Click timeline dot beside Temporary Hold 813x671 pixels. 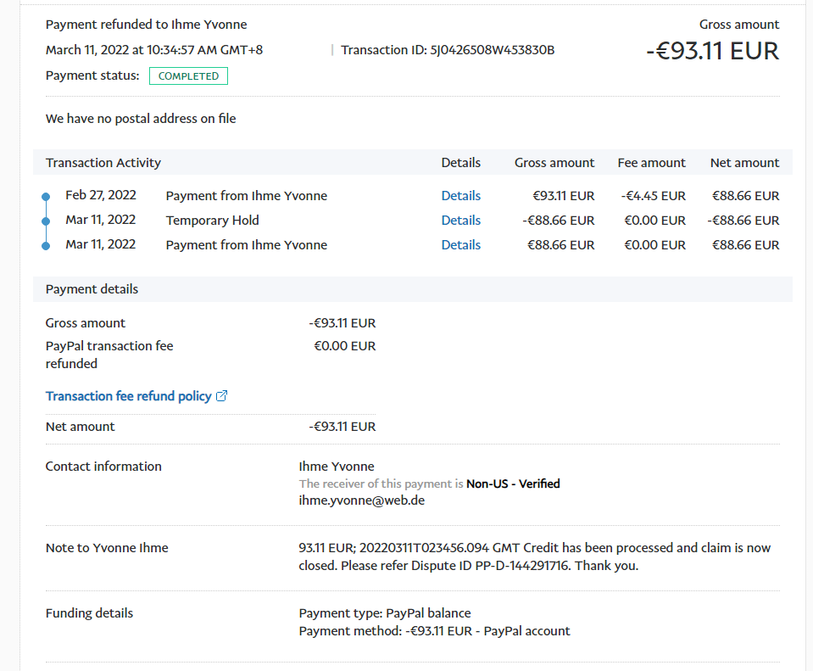point(46,221)
